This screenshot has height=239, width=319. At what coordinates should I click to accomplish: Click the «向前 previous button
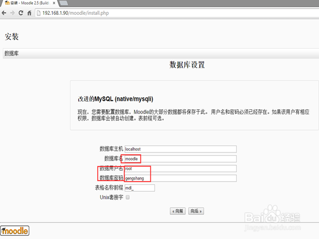point(178,211)
